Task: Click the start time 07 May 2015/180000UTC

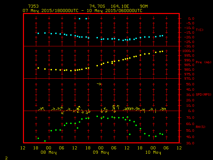Action: pyautogui.click(x=51, y=11)
